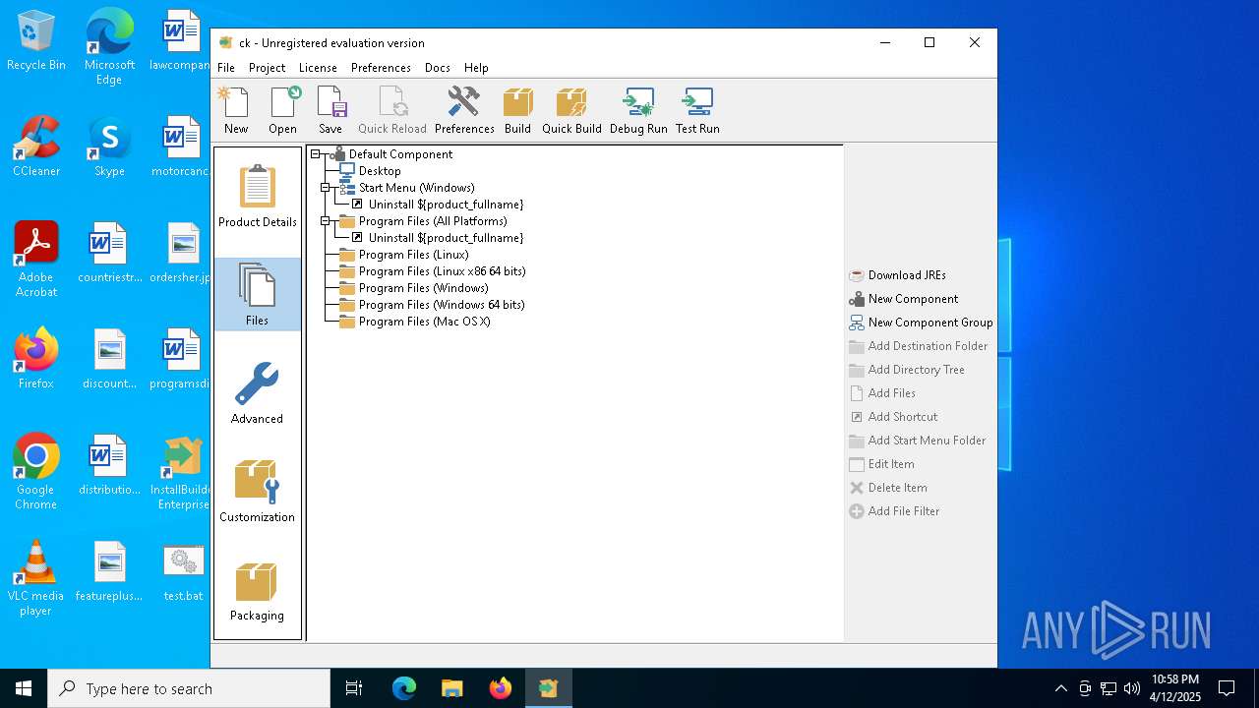Viewport: 1259px width, 708px height.
Task: Open InstallBuilder Enterprise desktop shortcut
Action: click(x=182, y=471)
